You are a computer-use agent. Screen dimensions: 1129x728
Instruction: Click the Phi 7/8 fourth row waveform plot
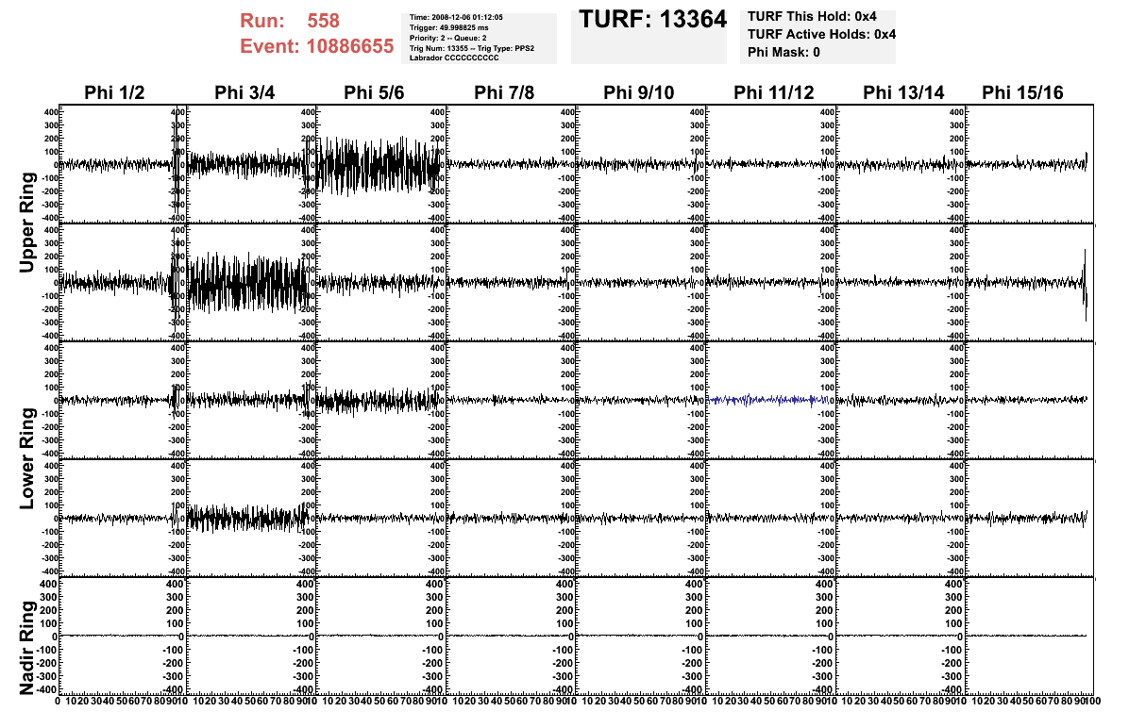tap(512, 518)
